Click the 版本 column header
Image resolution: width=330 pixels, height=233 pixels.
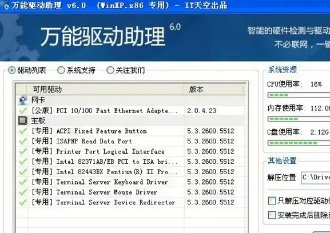(x=214, y=90)
